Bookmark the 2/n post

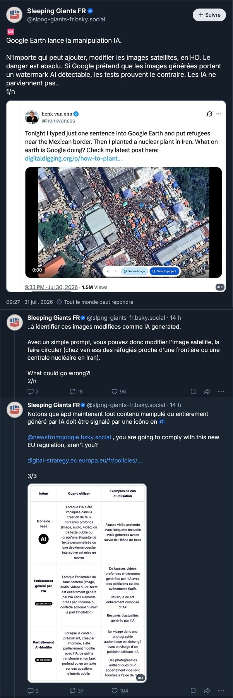click(193, 391)
